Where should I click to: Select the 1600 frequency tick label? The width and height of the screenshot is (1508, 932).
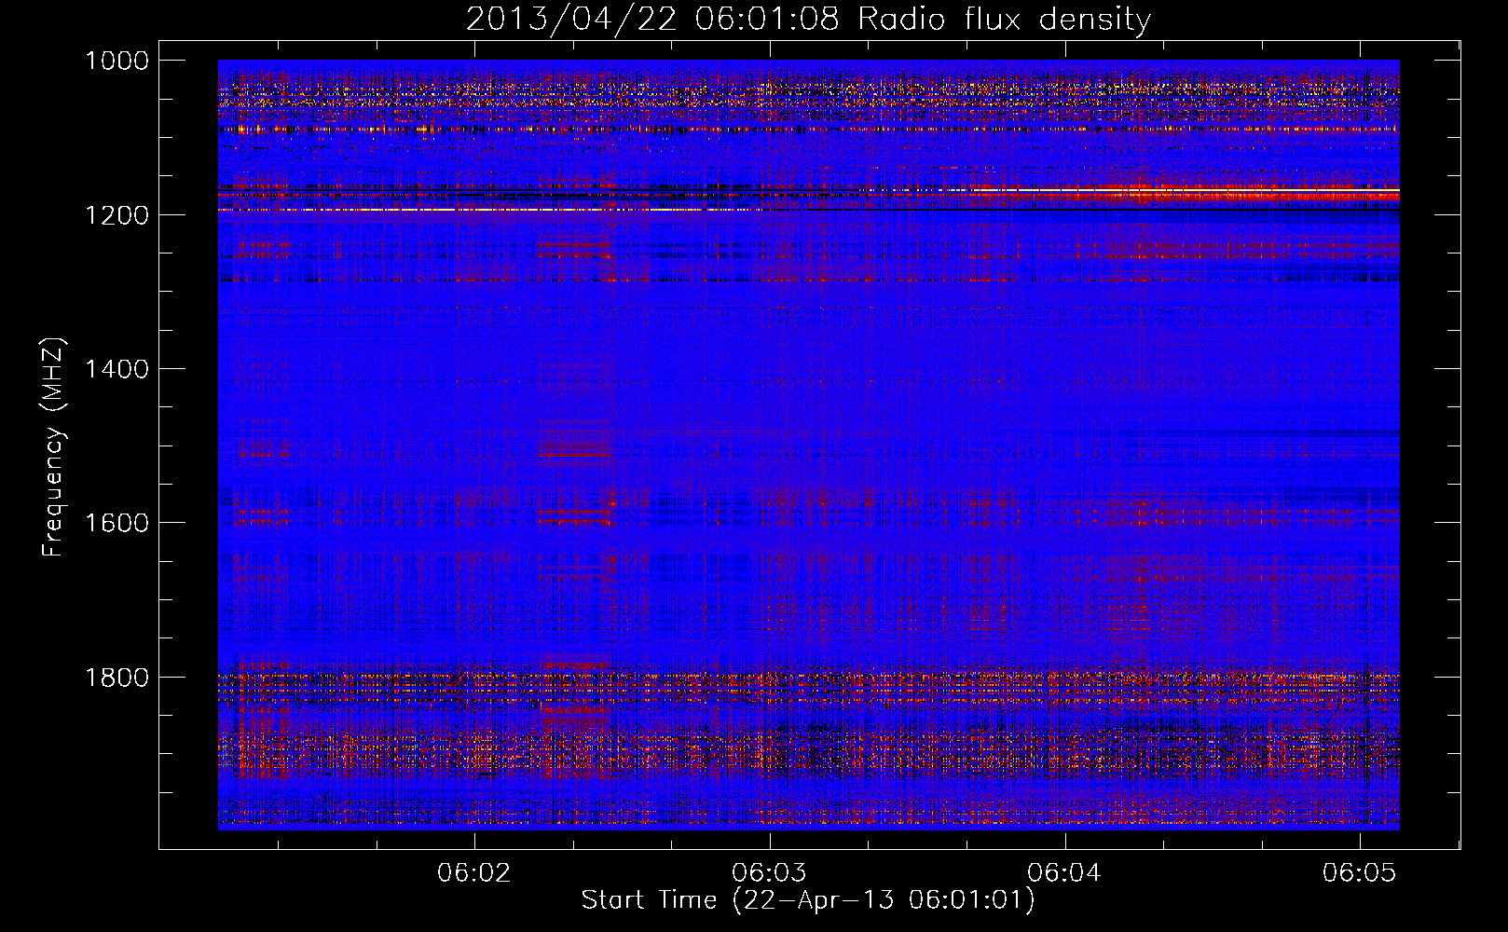click(117, 523)
